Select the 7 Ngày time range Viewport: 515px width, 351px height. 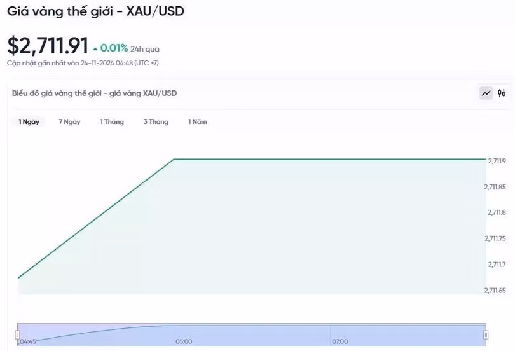(69, 122)
